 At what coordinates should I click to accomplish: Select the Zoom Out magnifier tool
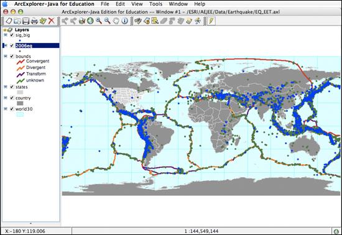click(108, 21)
